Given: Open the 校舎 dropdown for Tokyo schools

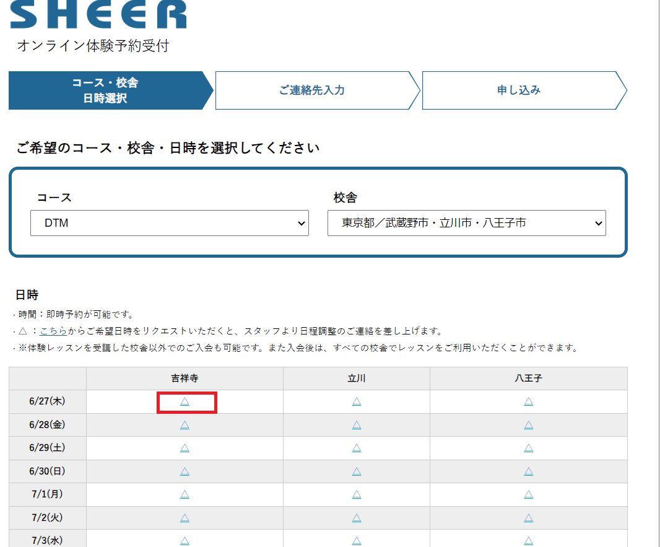Looking at the screenshot, I should pos(467,223).
